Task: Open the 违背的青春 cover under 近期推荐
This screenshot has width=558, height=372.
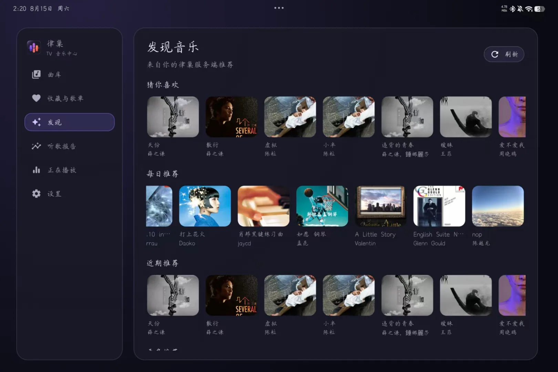Action: 407,295
